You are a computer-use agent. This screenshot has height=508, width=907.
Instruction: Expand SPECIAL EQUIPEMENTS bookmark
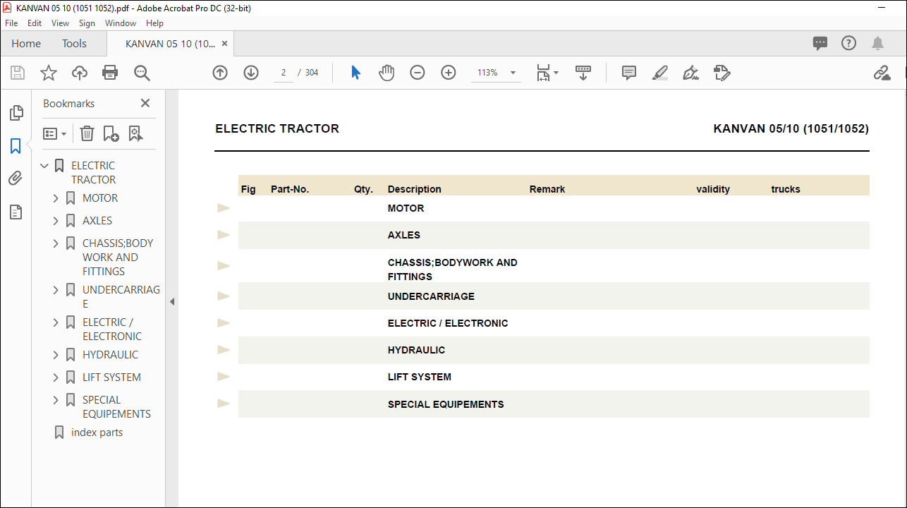point(56,400)
